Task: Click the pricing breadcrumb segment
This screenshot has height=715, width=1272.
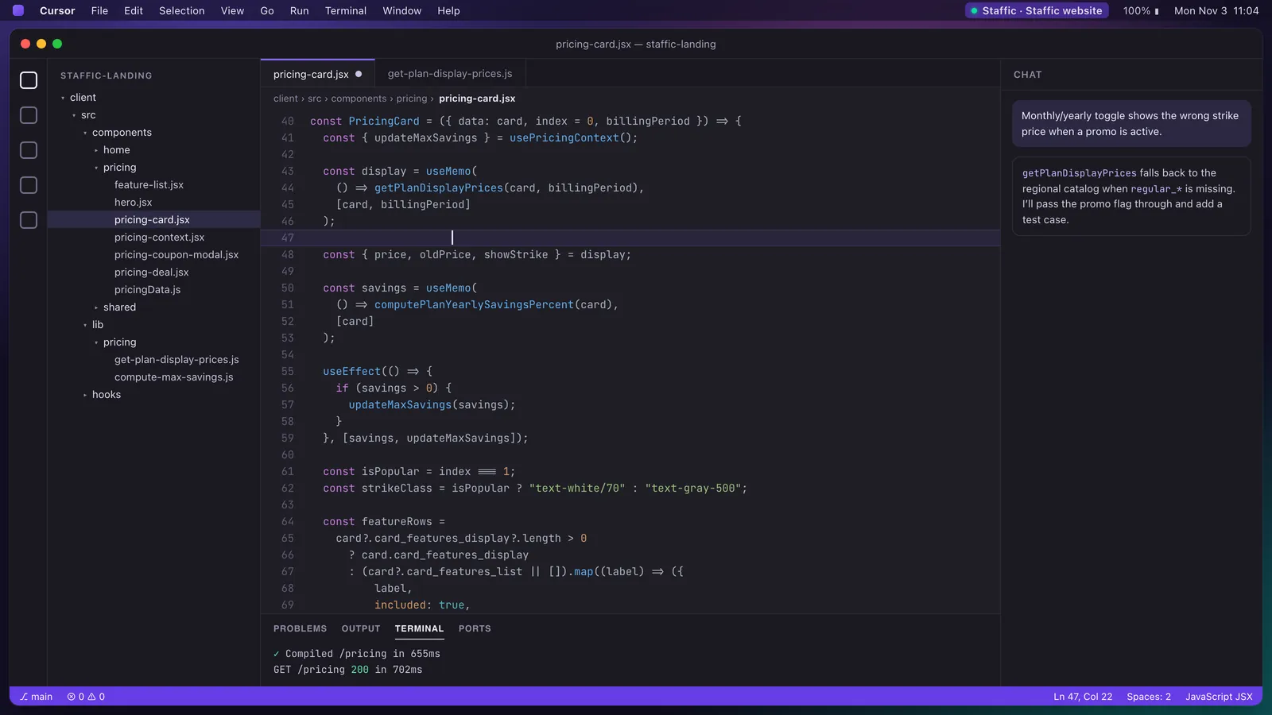Action: (412, 99)
